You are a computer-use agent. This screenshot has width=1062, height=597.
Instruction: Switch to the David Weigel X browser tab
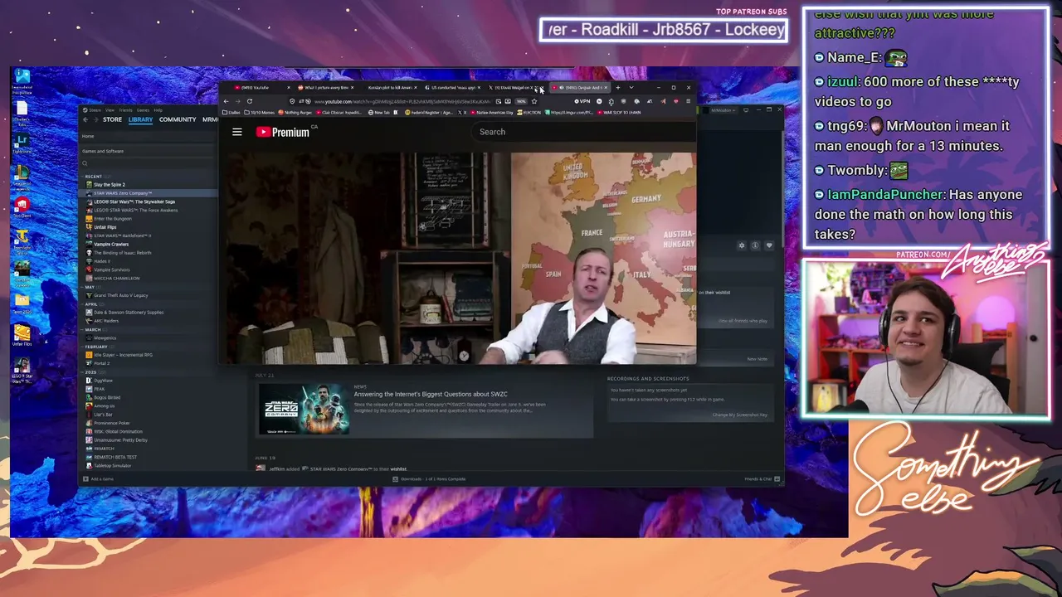(514, 87)
